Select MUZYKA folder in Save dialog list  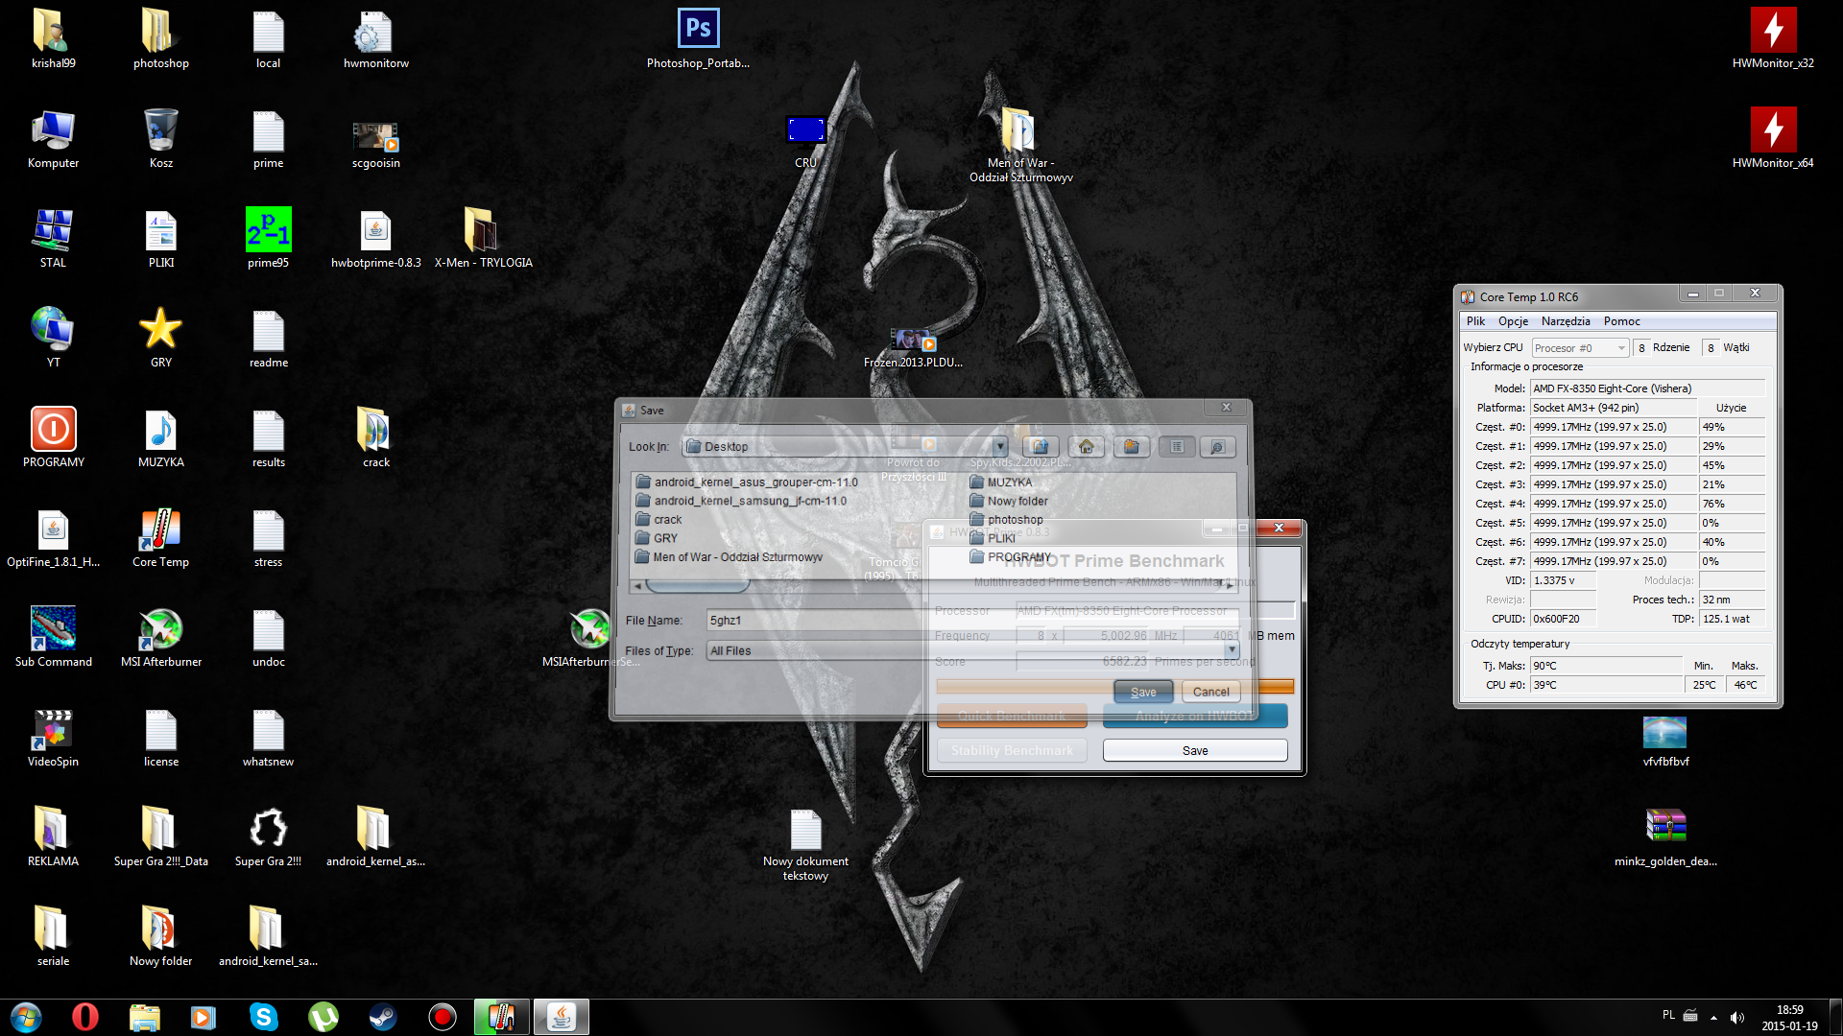coord(1001,483)
